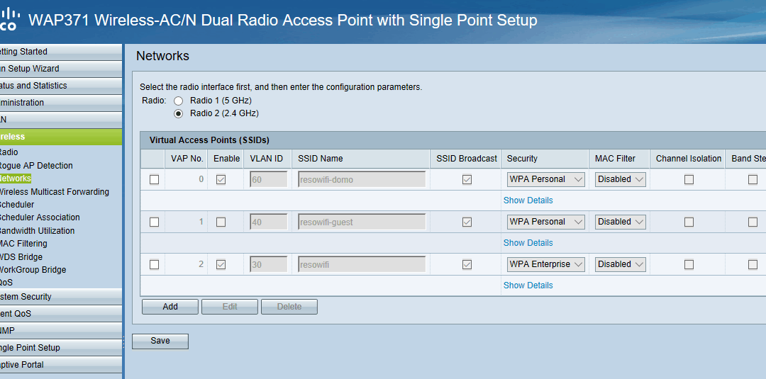Screen dimensions: 766x379
Task: Open MAC Filter dropdown for resowifi-guest
Action: 621,222
